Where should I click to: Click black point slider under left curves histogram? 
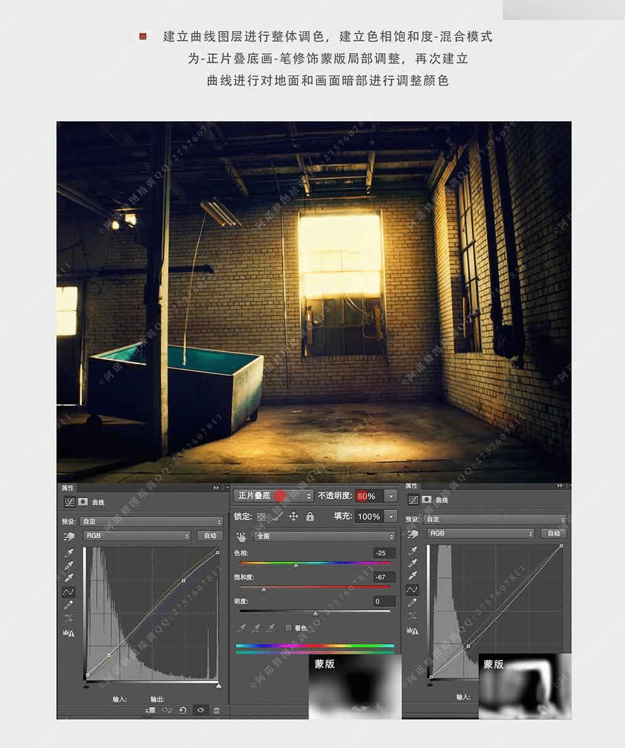(86, 686)
